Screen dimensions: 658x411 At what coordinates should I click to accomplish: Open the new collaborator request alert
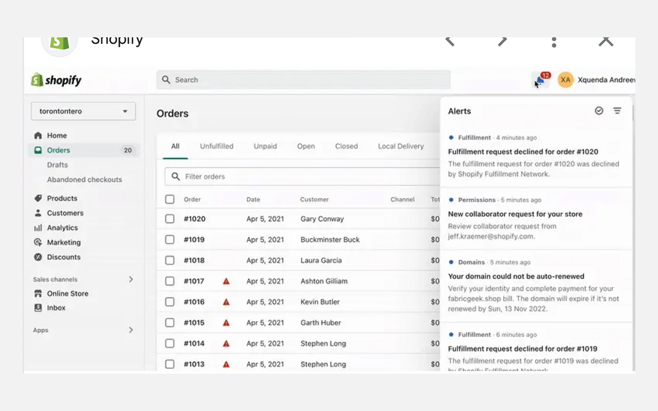536,219
